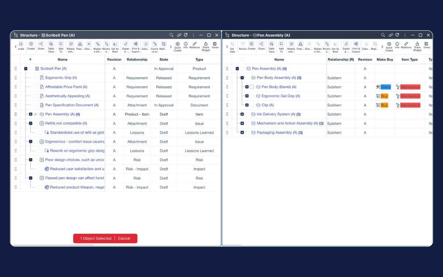Toggle select-all checkbox in ScribeX Pen header
The width and height of the screenshot is (443, 277).
pos(30,59)
